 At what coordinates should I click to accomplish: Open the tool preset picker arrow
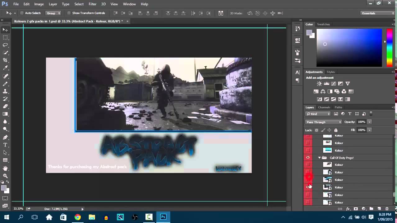pyautogui.click(x=15, y=13)
